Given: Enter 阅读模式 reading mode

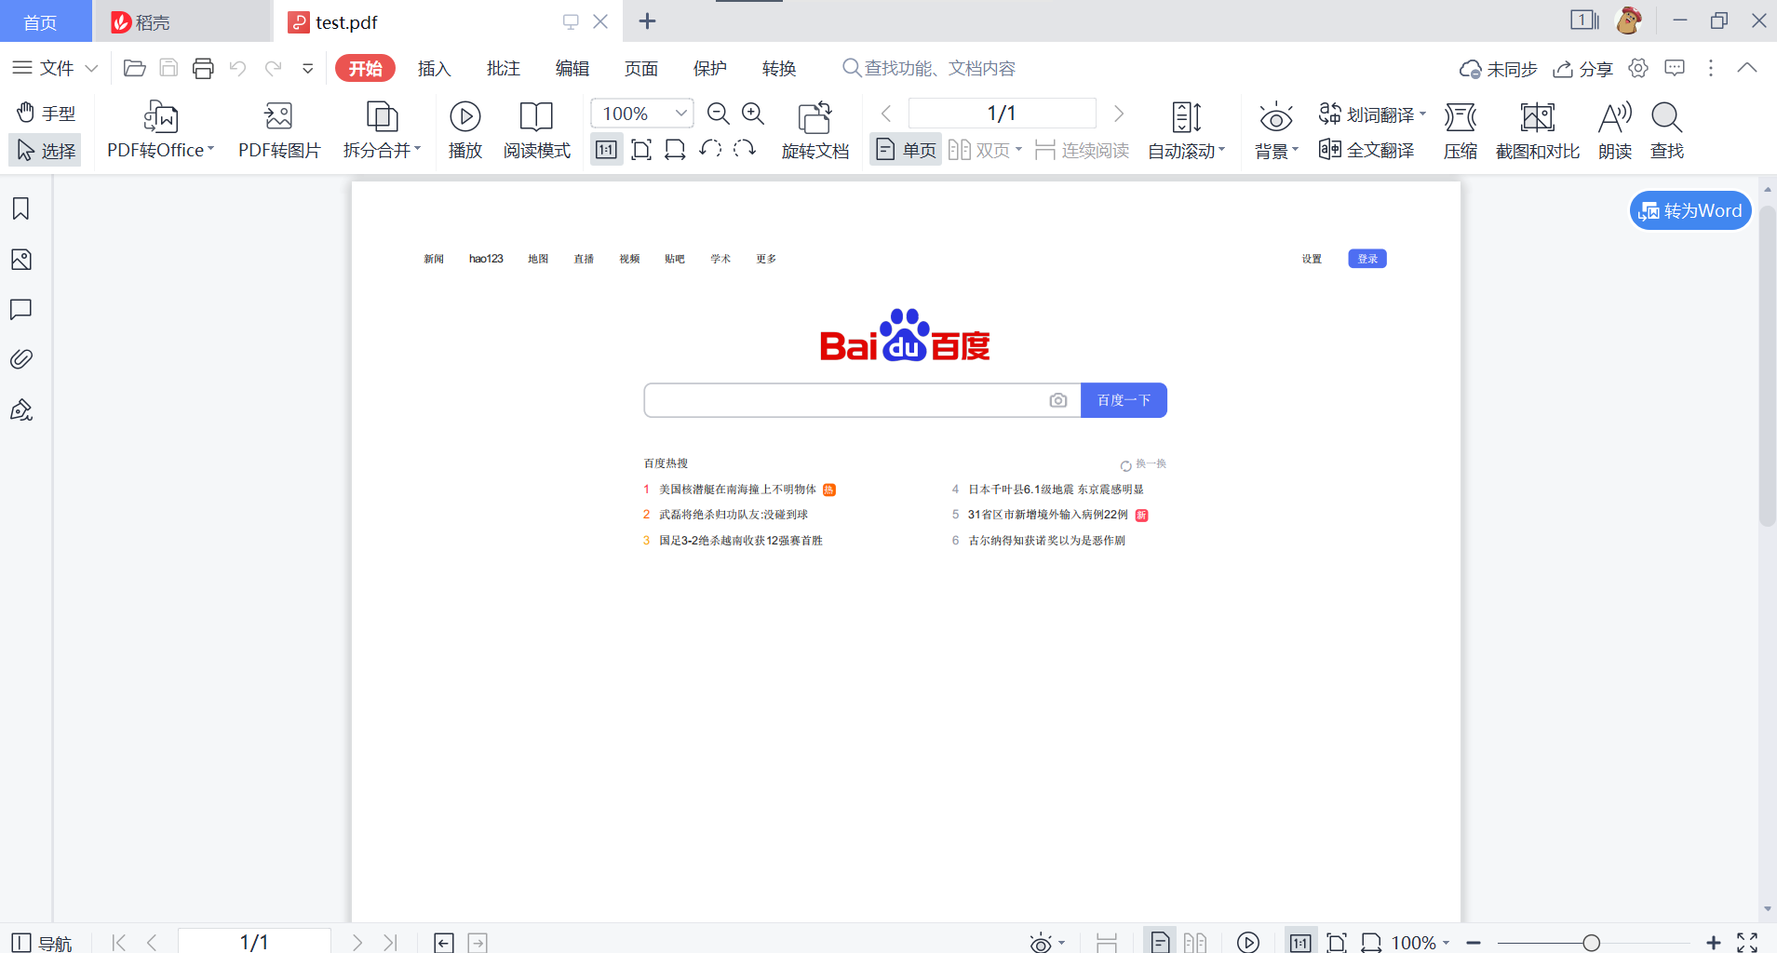Looking at the screenshot, I should tap(536, 130).
